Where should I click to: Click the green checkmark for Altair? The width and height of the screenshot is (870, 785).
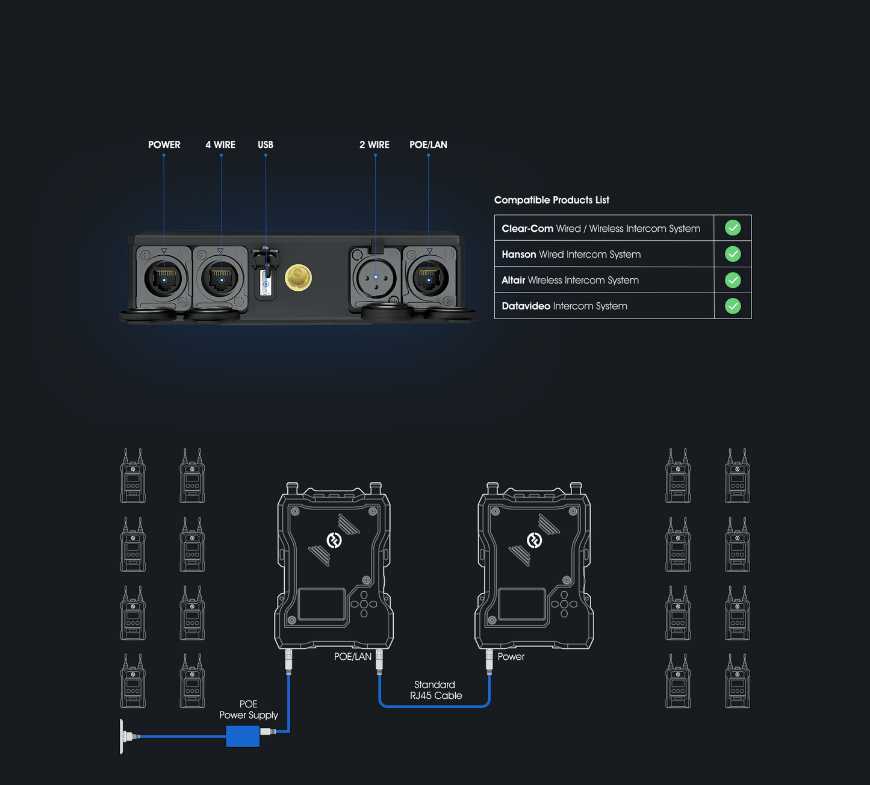pos(732,280)
